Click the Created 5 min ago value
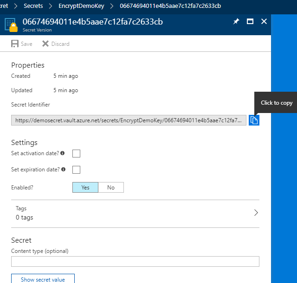The height and width of the screenshot is (283, 297). click(65, 76)
